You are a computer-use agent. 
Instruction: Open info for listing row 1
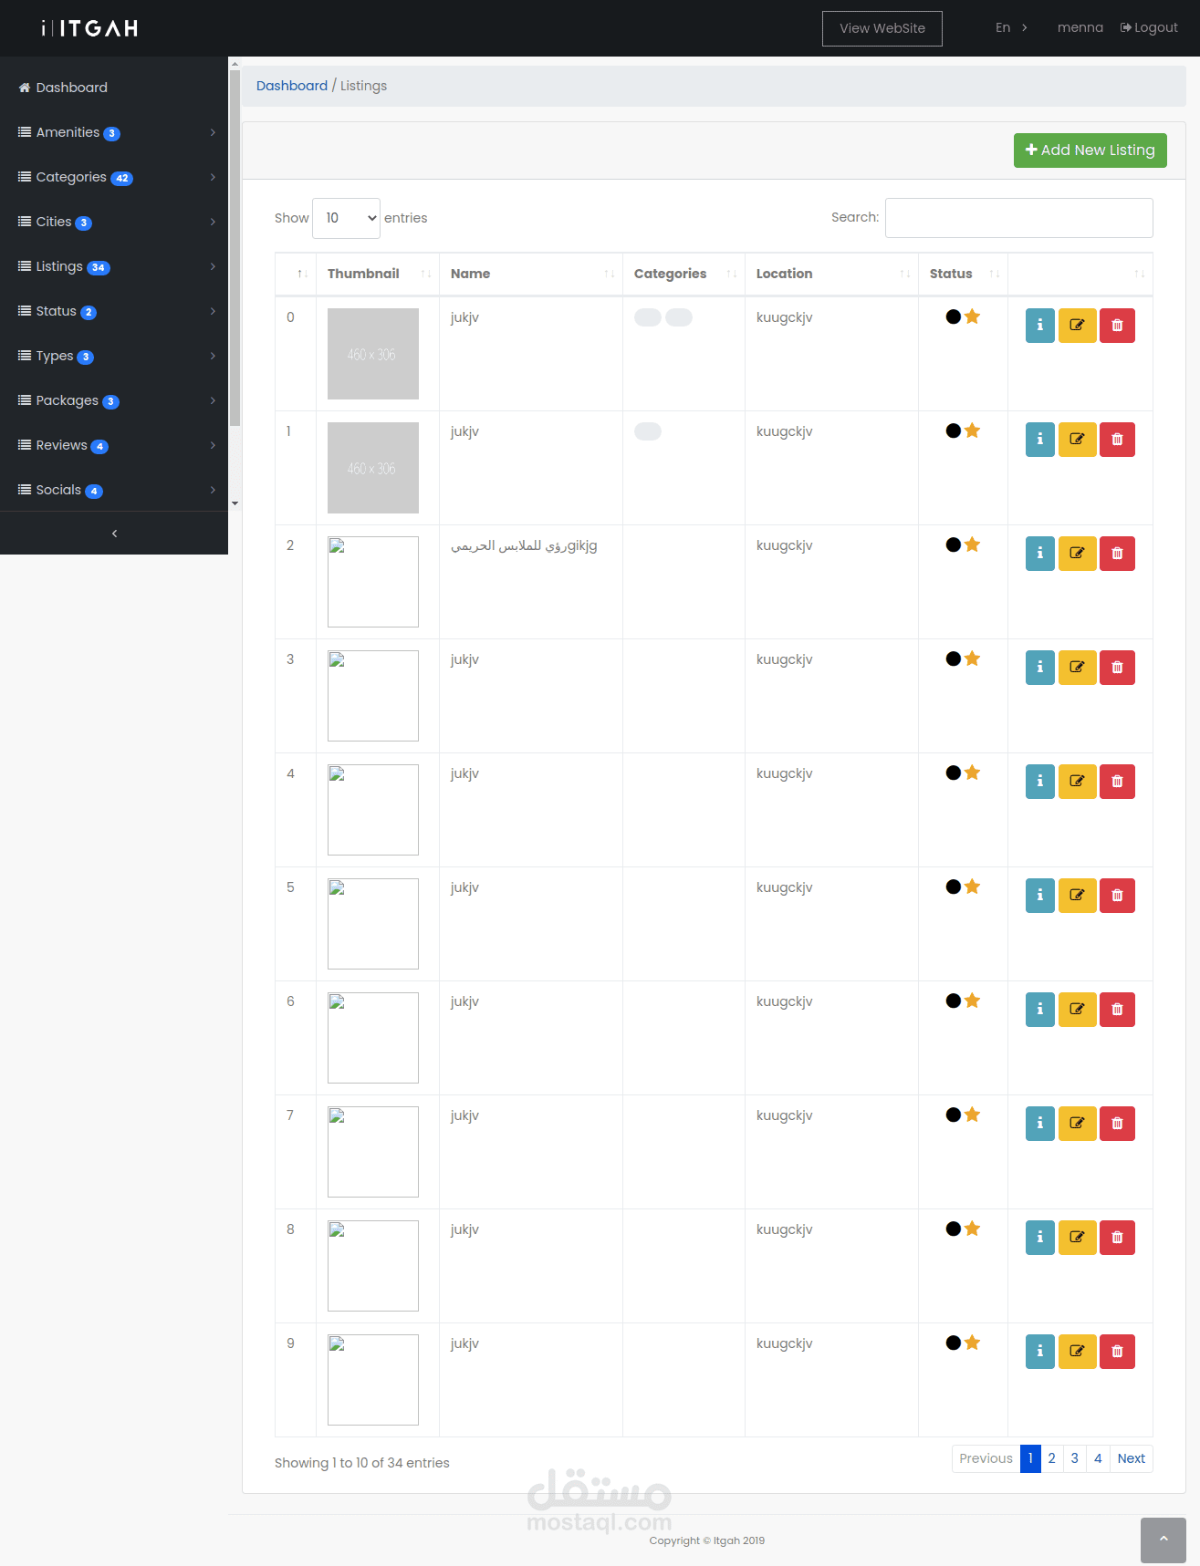(x=1039, y=440)
